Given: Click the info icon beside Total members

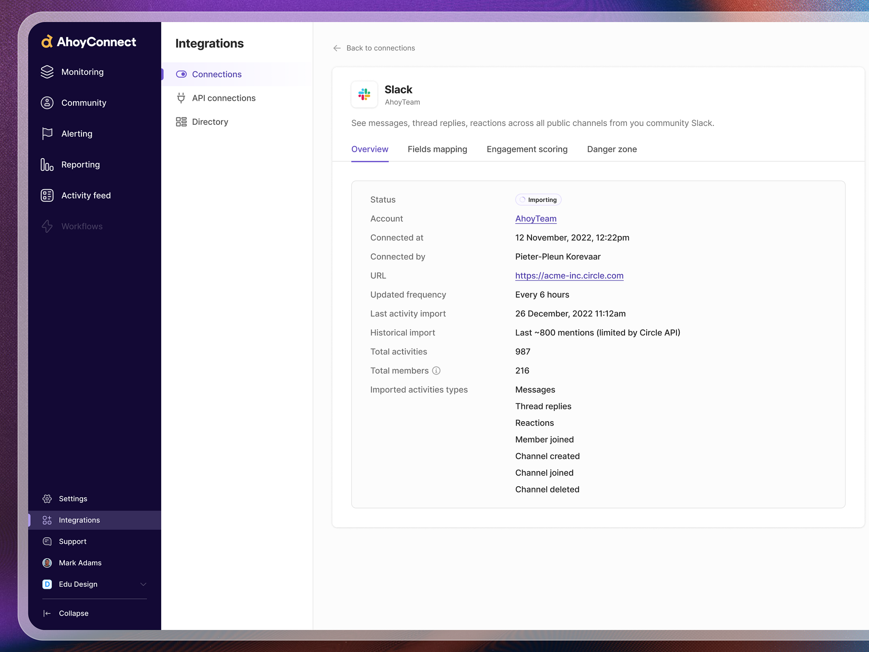Looking at the screenshot, I should [x=436, y=371].
